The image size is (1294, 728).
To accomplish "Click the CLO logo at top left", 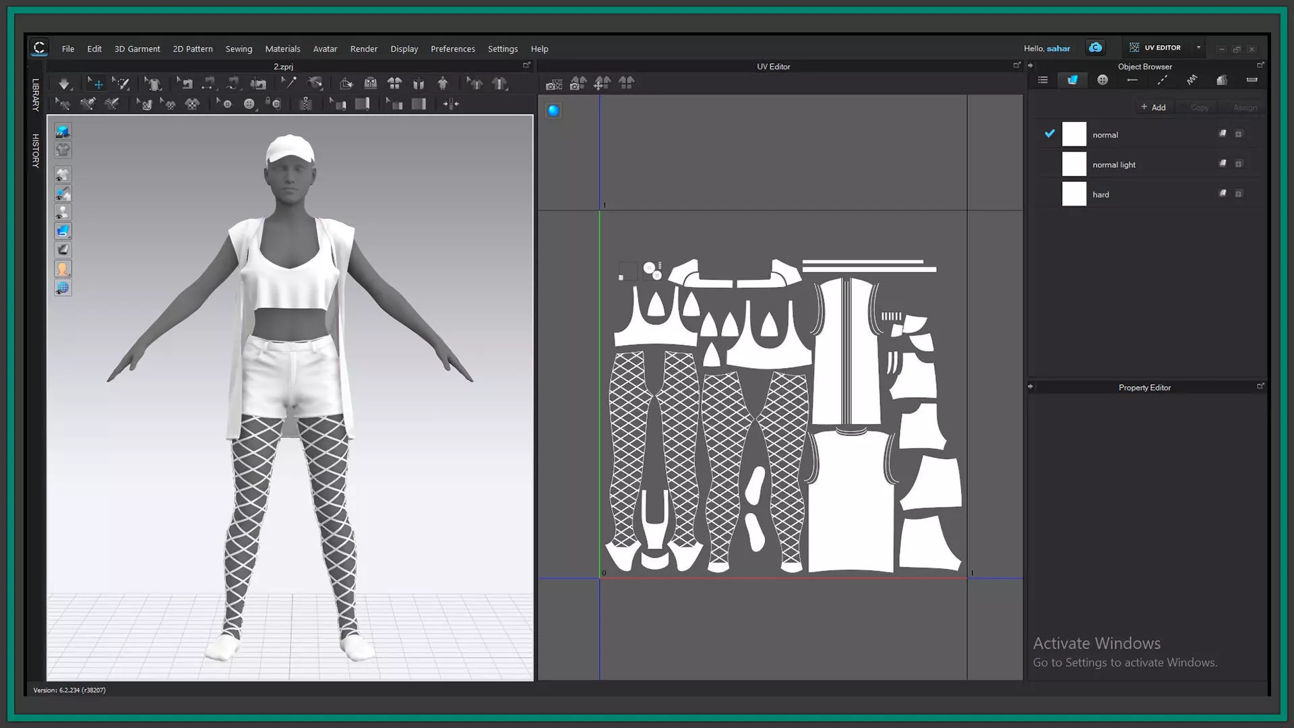I will 39,47.
